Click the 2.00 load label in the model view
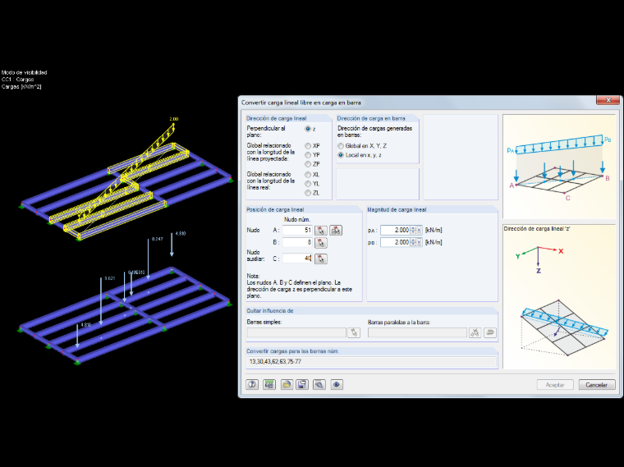Viewport: 624px width, 467px height. point(174,119)
